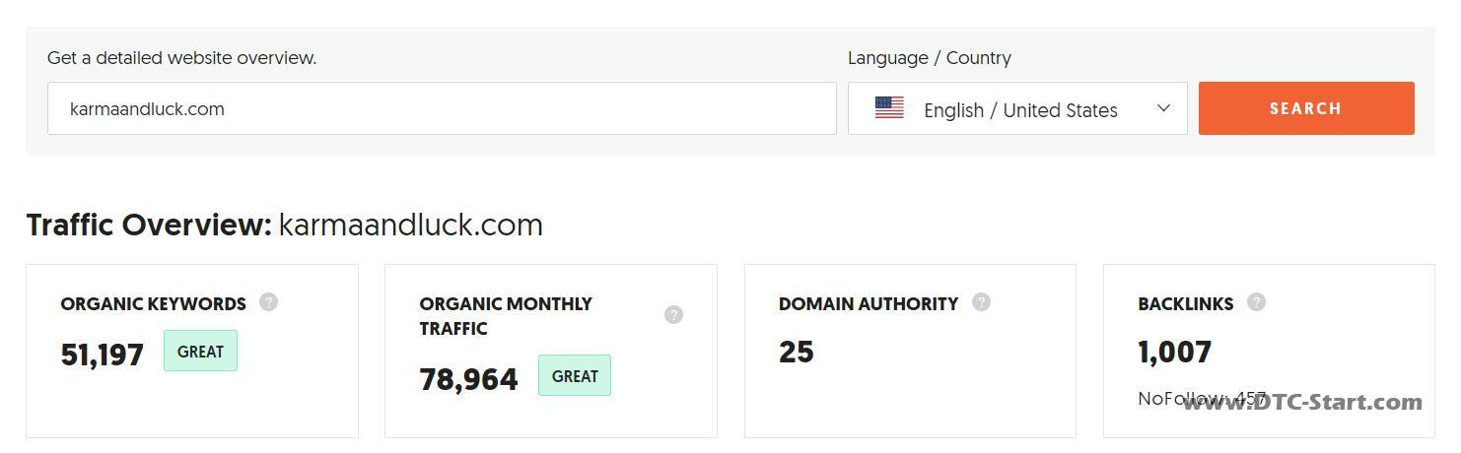
Task: Click the United States flag icon
Action: pos(889,108)
